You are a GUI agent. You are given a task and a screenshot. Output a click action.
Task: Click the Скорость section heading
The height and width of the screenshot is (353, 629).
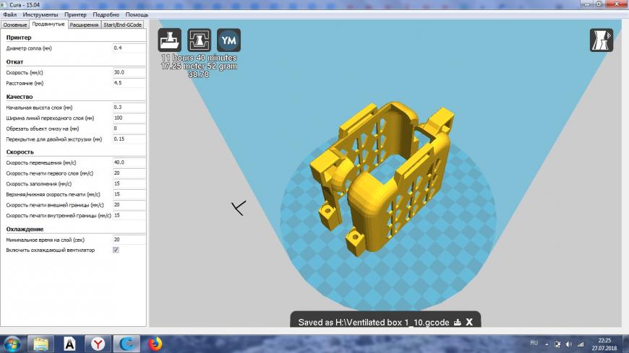[x=20, y=152]
